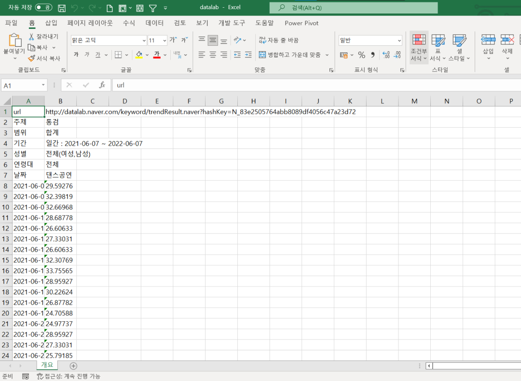The image size is (521, 381).
Task: Toggle italic formatting (italic 가)
Action: (87, 55)
